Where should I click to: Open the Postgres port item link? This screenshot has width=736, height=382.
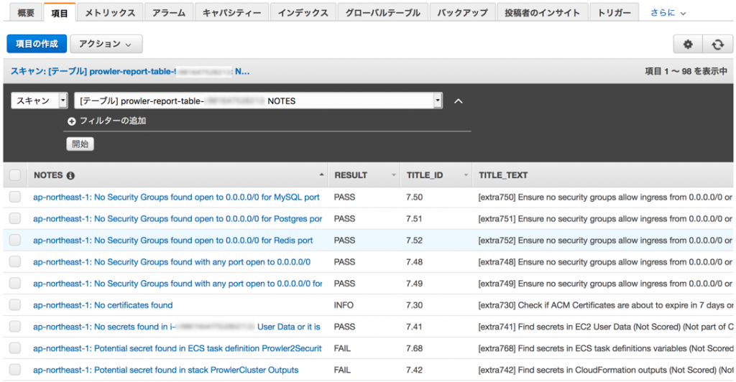click(x=178, y=219)
